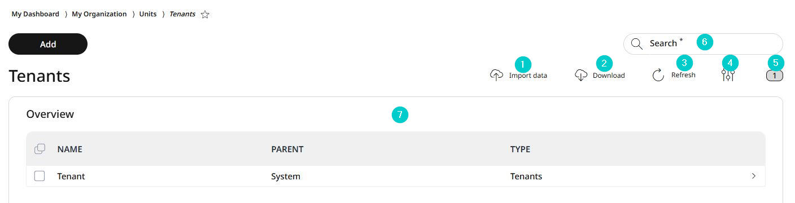
Task: Click the Import data cloud upload icon
Action: pos(496,76)
